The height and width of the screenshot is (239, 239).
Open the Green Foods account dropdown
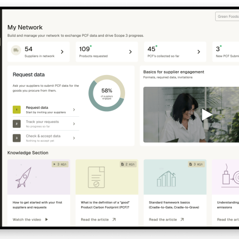coord(227,17)
